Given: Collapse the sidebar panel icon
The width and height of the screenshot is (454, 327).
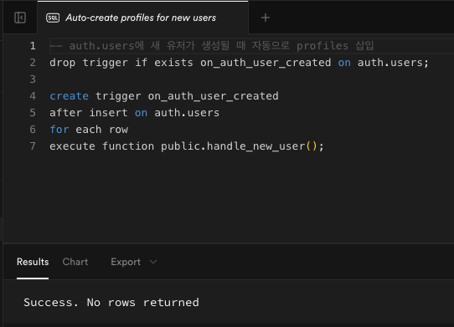Looking at the screenshot, I should [20, 18].
